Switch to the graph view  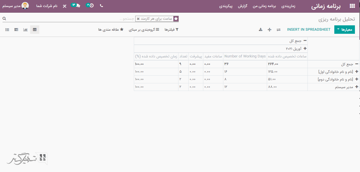click(25, 30)
